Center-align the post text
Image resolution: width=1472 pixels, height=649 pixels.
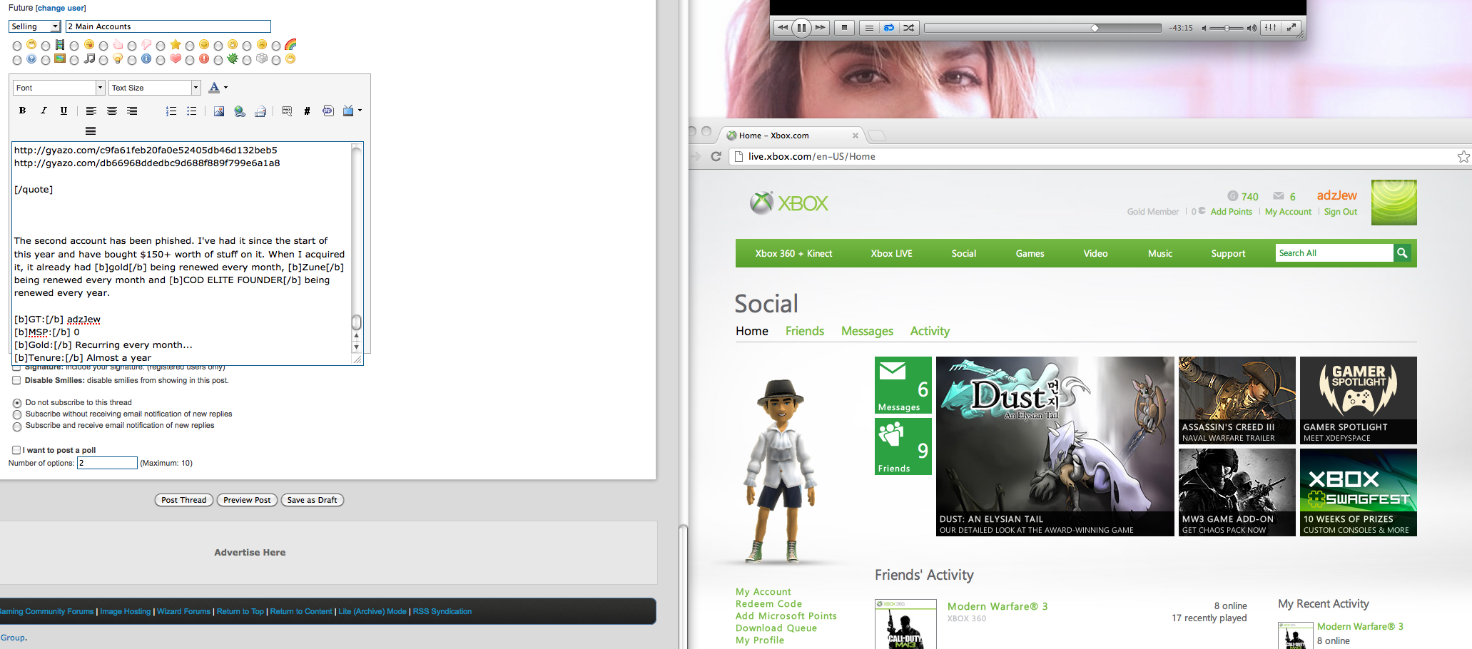(x=111, y=111)
